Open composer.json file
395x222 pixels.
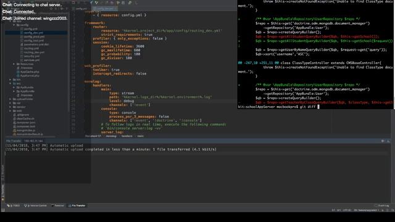click(24, 122)
